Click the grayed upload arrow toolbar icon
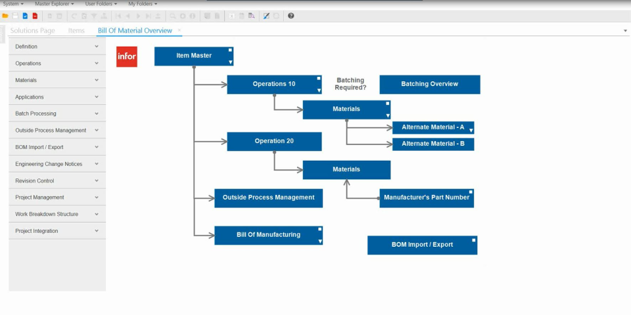 (158, 16)
